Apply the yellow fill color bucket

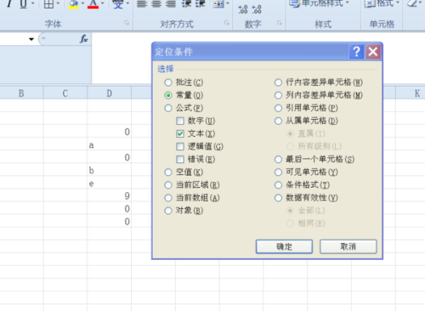(73, 4)
